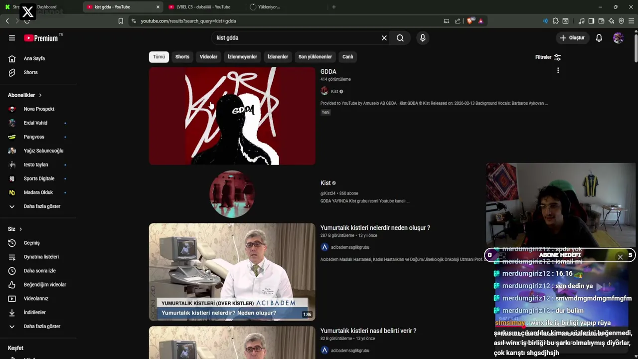Switch to the Yükleniyor loading tab
This screenshot has width=638, height=359.
269,7
